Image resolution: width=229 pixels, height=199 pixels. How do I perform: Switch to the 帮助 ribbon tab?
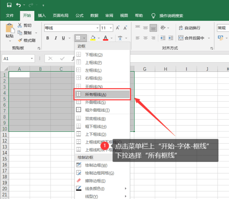(x=139, y=15)
